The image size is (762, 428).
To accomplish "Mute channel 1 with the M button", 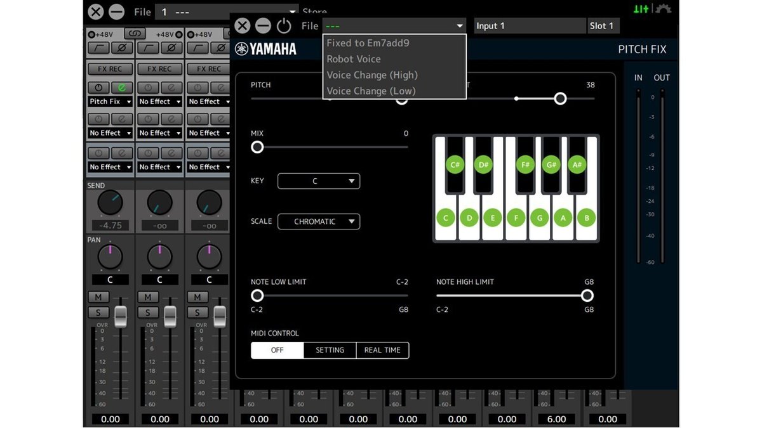I will 98,297.
